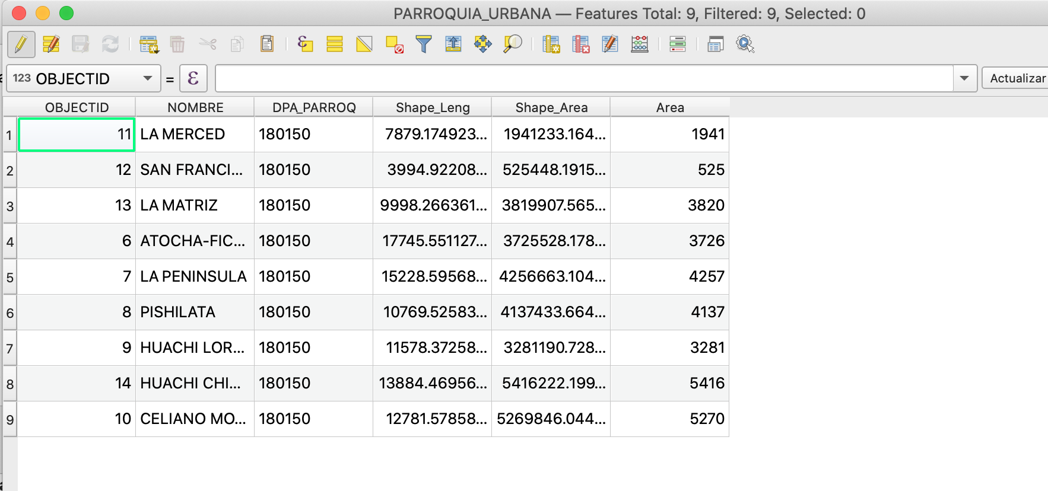Screen dimensions: 1048x491
Task: Click the Add feature icon
Action: (148, 44)
